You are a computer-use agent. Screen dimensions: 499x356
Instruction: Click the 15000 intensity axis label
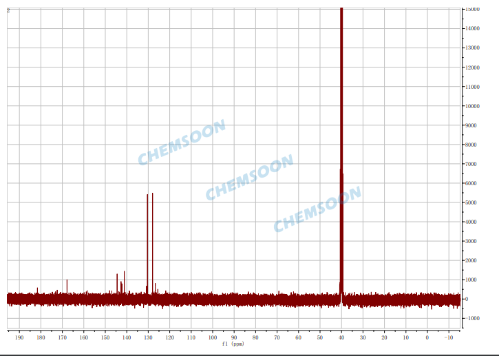coord(472,10)
